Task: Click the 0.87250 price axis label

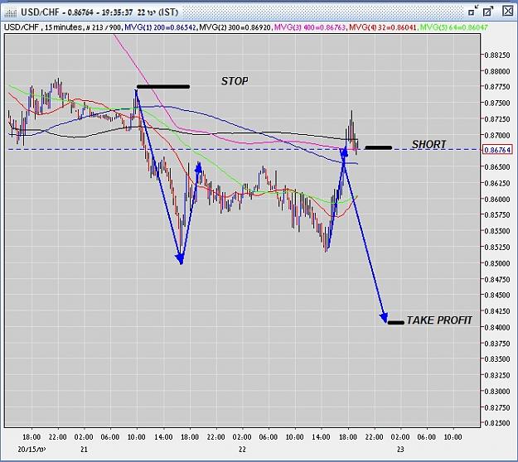Action: [x=496, y=119]
